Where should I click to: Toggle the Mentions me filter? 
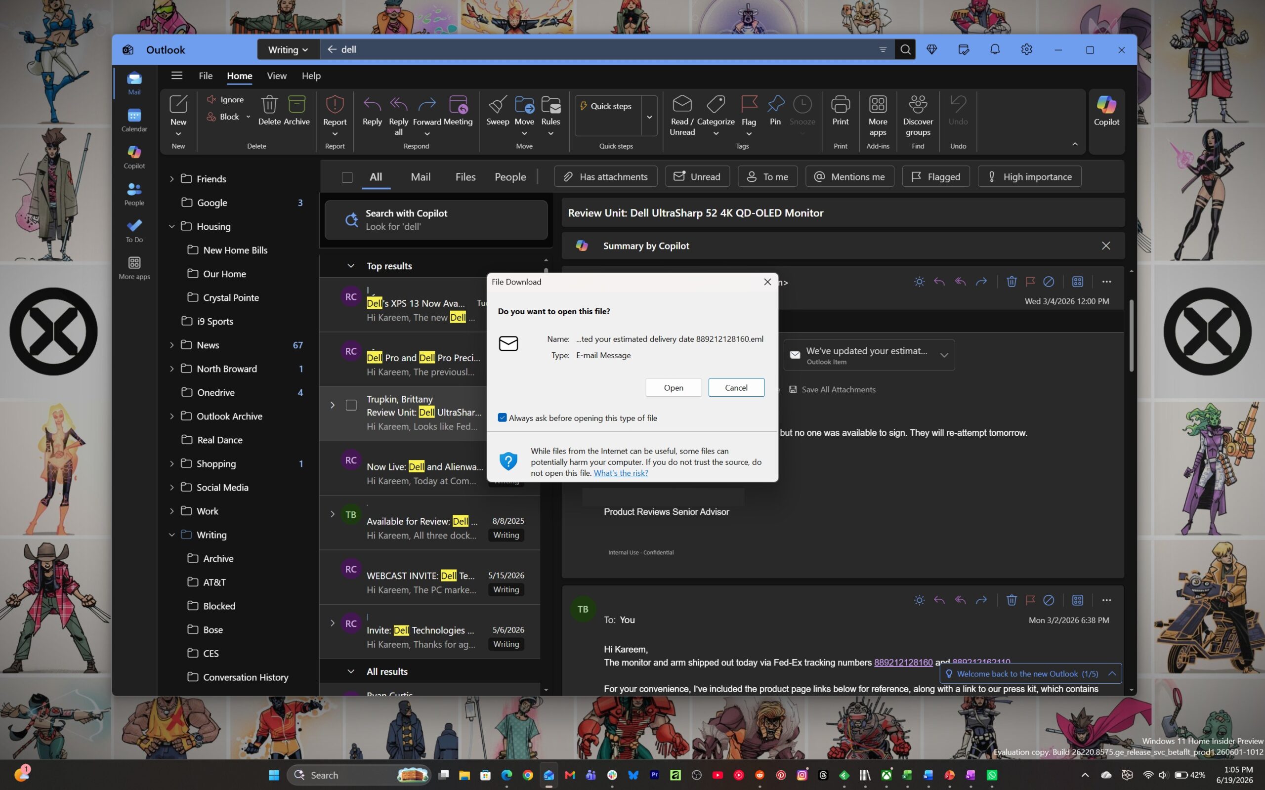(849, 176)
